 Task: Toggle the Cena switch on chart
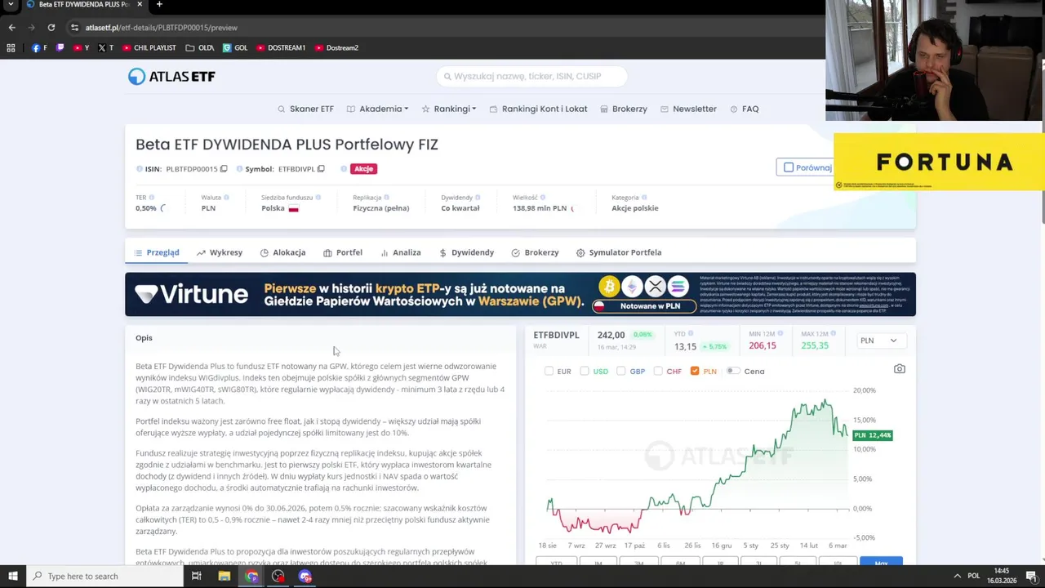coord(733,371)
